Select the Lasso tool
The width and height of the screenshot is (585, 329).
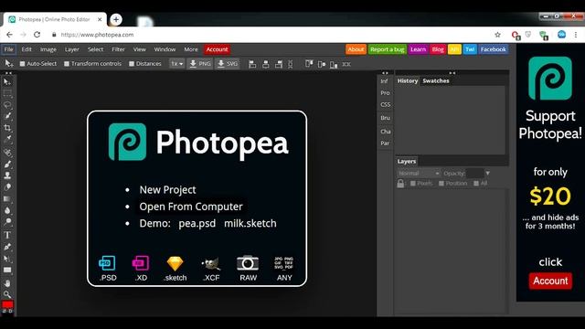click(x=7, y=105)
